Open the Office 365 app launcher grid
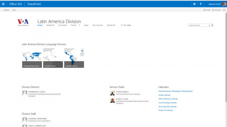The image size is (227, 127). tap(3, 4)
